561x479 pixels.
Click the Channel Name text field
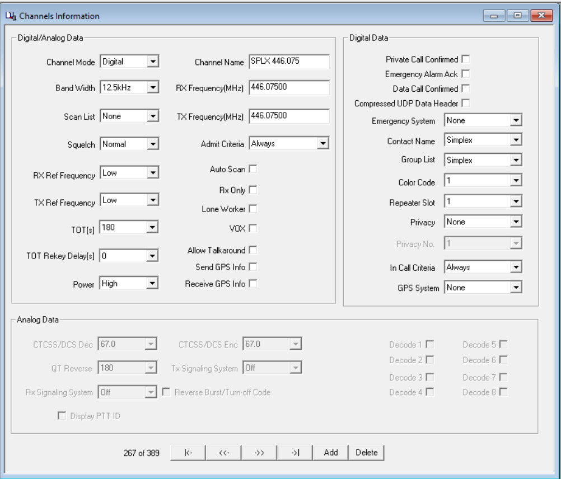point(288,62)
